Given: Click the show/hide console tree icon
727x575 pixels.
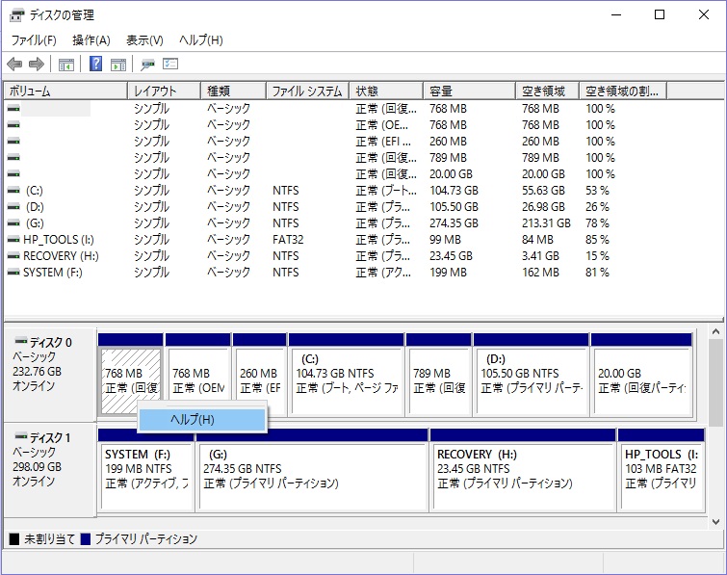Looking at the screenshot, I should point(66,65).
